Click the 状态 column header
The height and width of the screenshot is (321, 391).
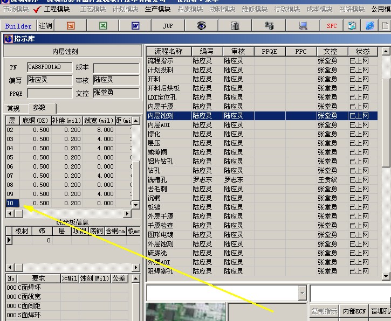362,51
